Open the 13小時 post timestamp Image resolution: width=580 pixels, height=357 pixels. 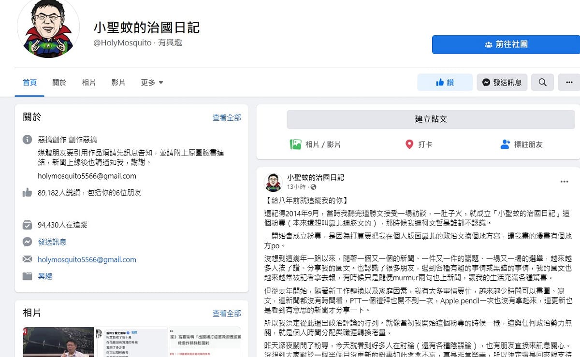(296, 187)
